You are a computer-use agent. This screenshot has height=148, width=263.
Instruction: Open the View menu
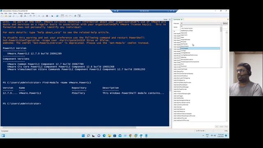[x=10, y=13]
